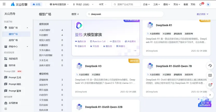Open the customer service headset floating icon
Image resolution: width=216 pixels, height=112 pixels.
pos(210,66)
